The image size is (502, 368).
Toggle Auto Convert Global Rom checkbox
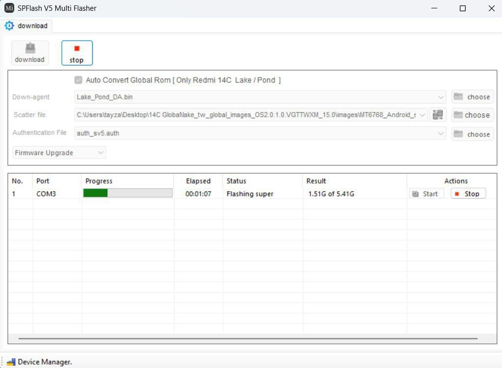point(78,80)
